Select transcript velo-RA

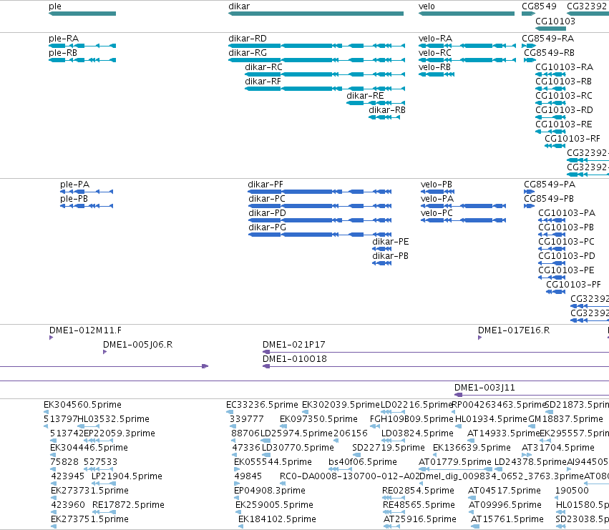pyautogui.click(x=467, y=46)
